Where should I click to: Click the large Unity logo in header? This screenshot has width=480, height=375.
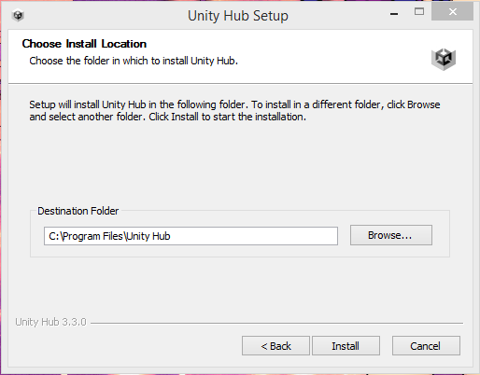tap(444, 59)
